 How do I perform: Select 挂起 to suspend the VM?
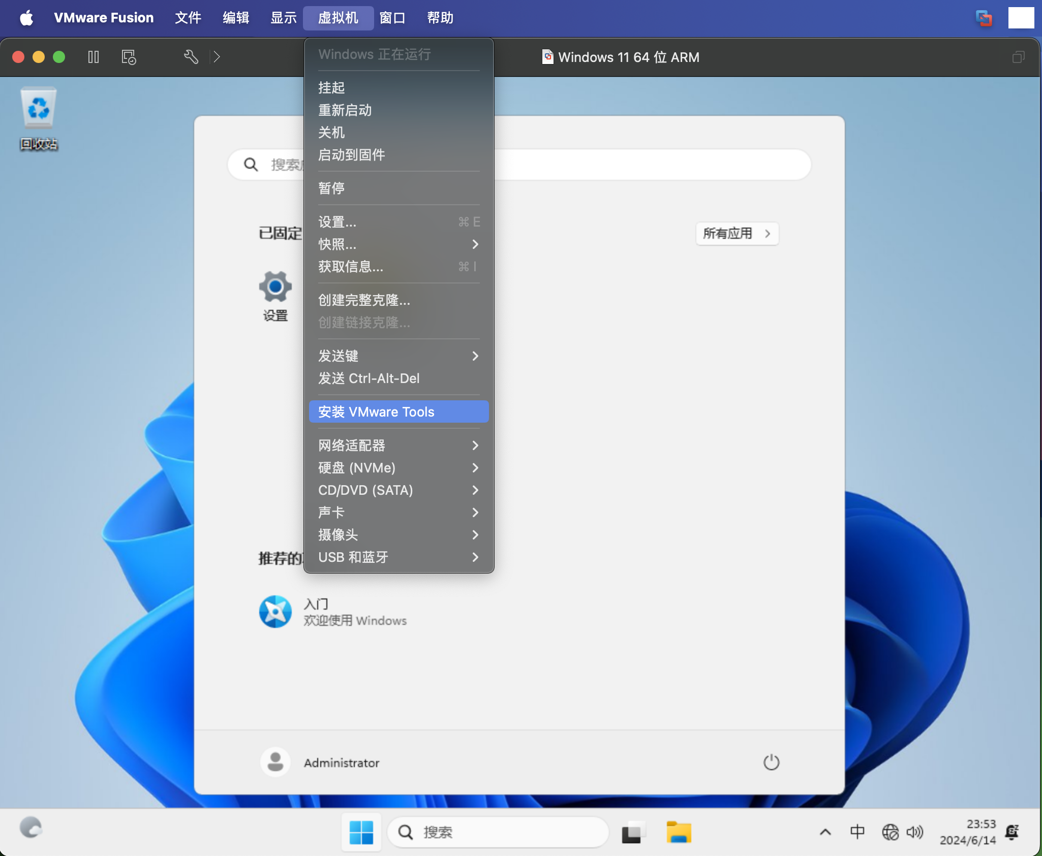tap(399, 88)
